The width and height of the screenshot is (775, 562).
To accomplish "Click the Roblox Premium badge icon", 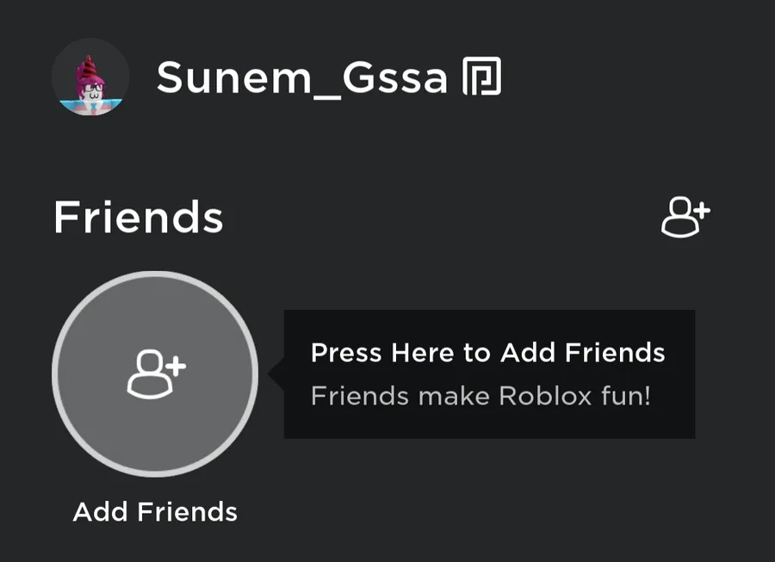I will [481, 78].
